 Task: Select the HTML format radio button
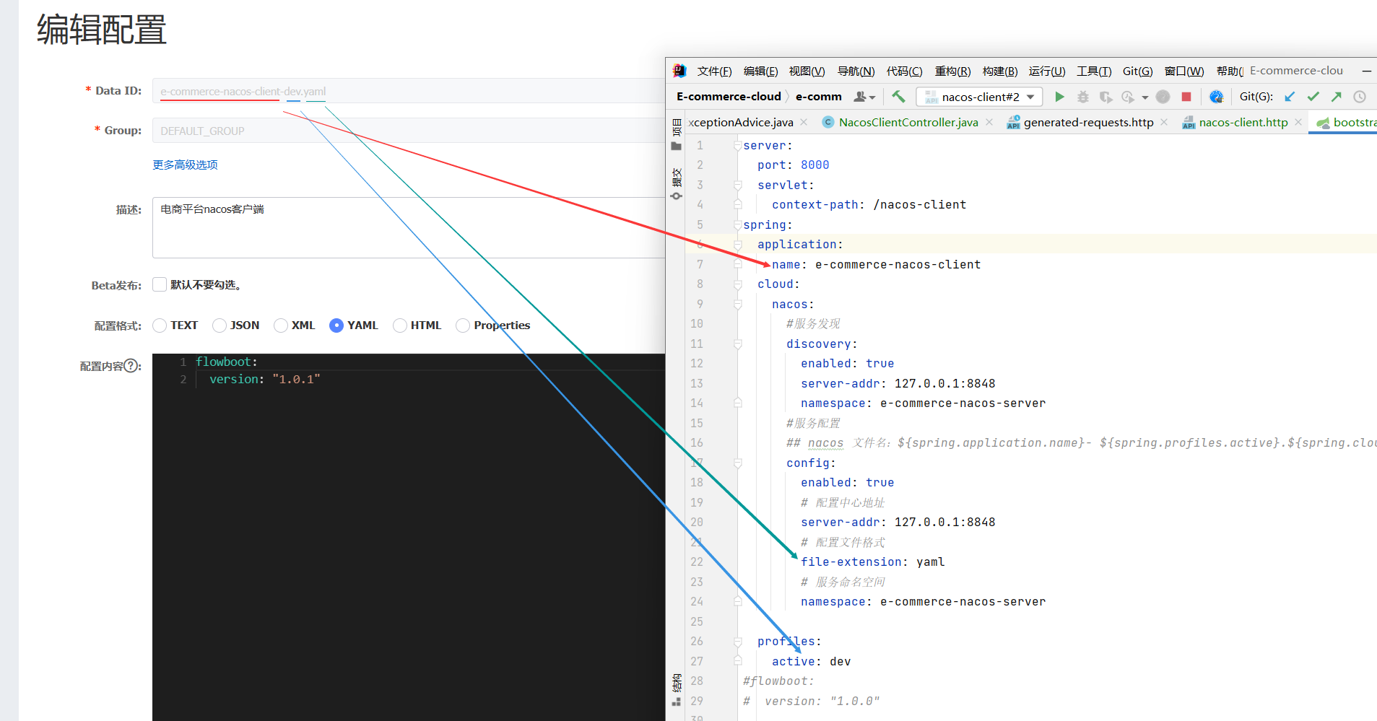tap(400, 325)
